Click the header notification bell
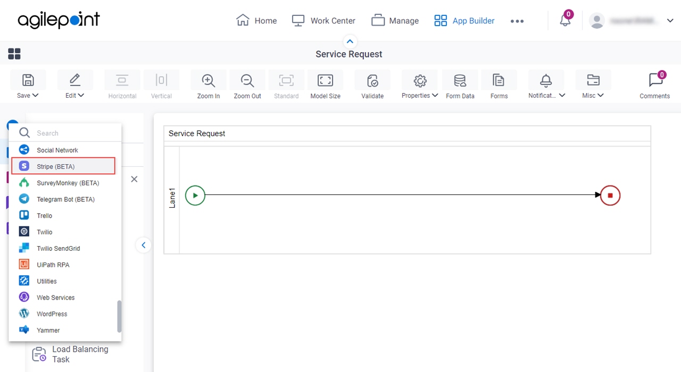Screen dimensions: 681x372 pos(565,21)
